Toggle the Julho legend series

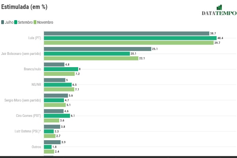coord(7,23)
